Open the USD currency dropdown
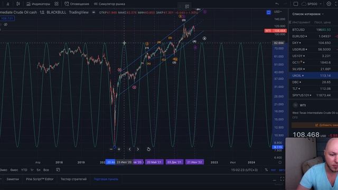 point(278,12)
